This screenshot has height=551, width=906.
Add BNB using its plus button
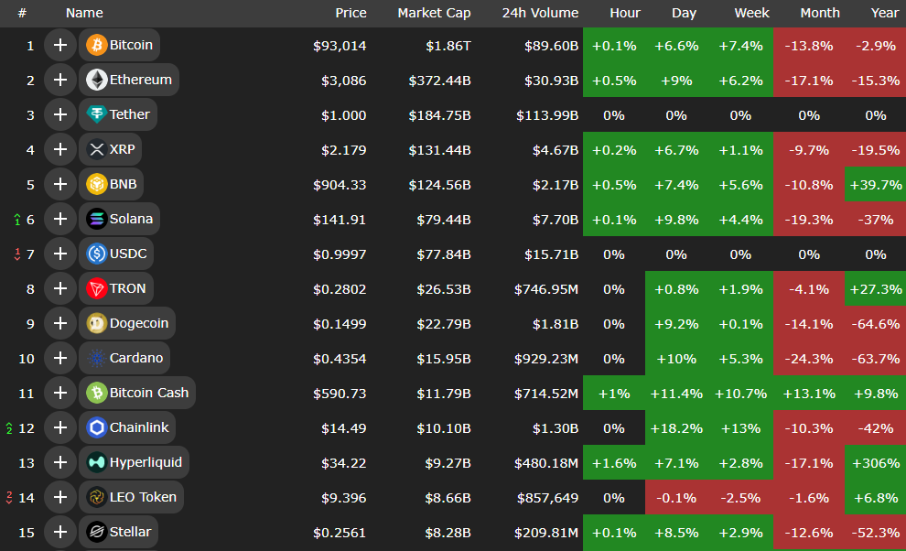[60, 184]
